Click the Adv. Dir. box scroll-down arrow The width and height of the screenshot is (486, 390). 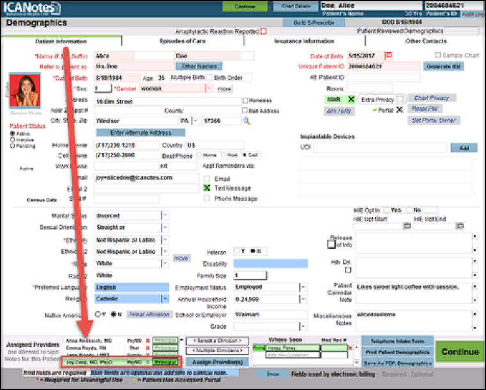click(474, 275)
